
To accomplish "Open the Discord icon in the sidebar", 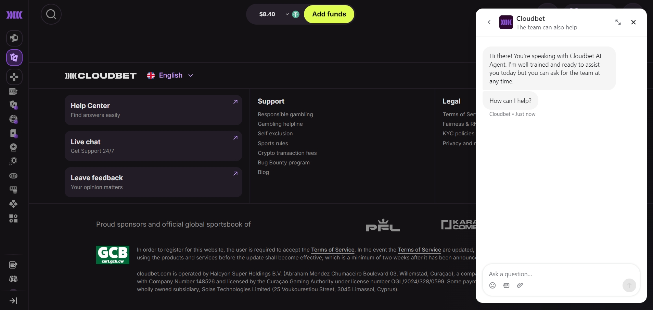I will pyautogui.click(x=13, y=279).
